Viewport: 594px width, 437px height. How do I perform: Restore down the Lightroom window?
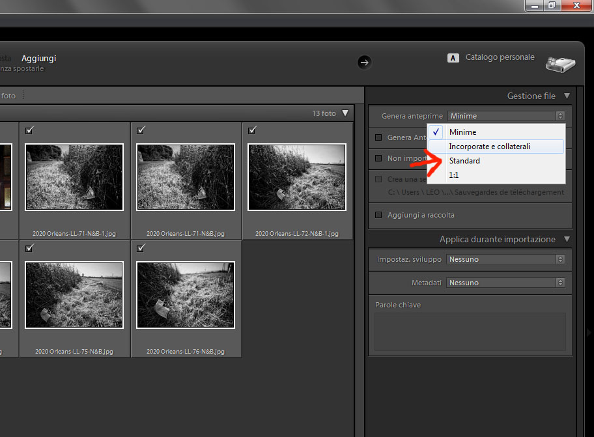[x=552, y=5]
